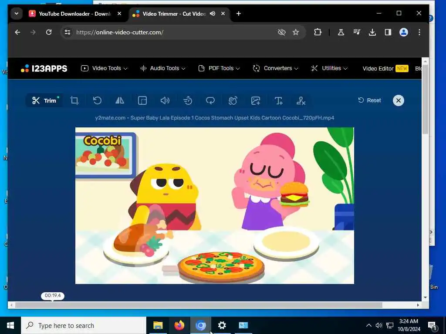The image size is (446, 334).
Task: Click the video preview frame
Action: 215,206
